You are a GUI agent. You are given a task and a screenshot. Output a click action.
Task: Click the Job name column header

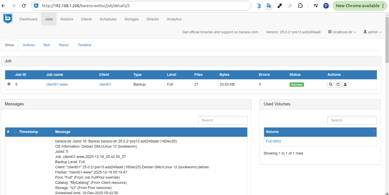coord(55,75)
